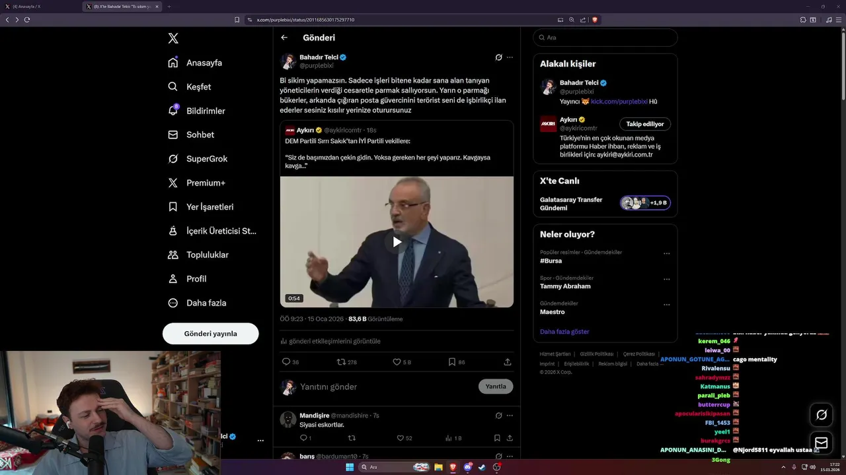This screenshot has height=475, width=846.
Task: Open kick.com/purplebixi link
Action: click(619, 102)
